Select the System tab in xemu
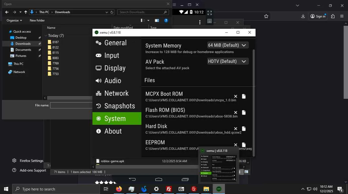The width and height of the screenshot is (348, 194). 117,118
